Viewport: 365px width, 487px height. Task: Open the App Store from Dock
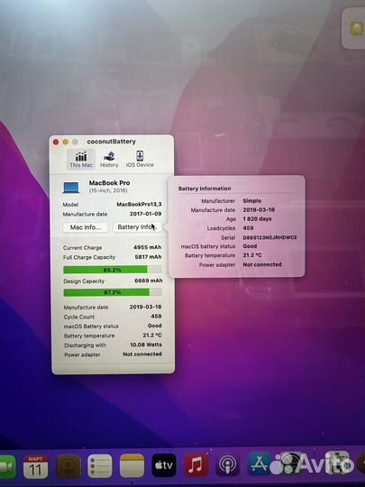click(x=259, y=464)
